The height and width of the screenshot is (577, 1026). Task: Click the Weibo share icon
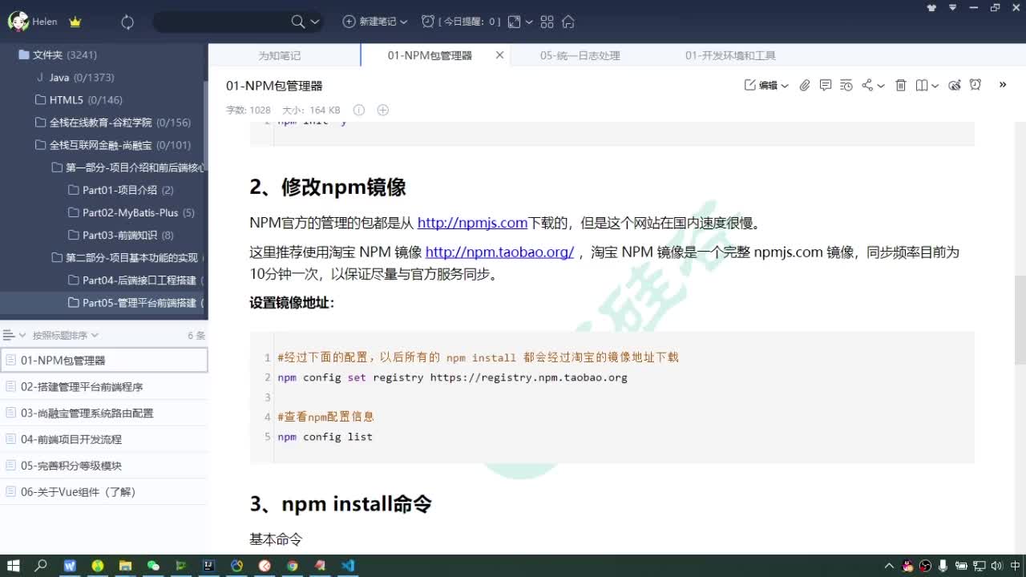(x=955, y=85)
